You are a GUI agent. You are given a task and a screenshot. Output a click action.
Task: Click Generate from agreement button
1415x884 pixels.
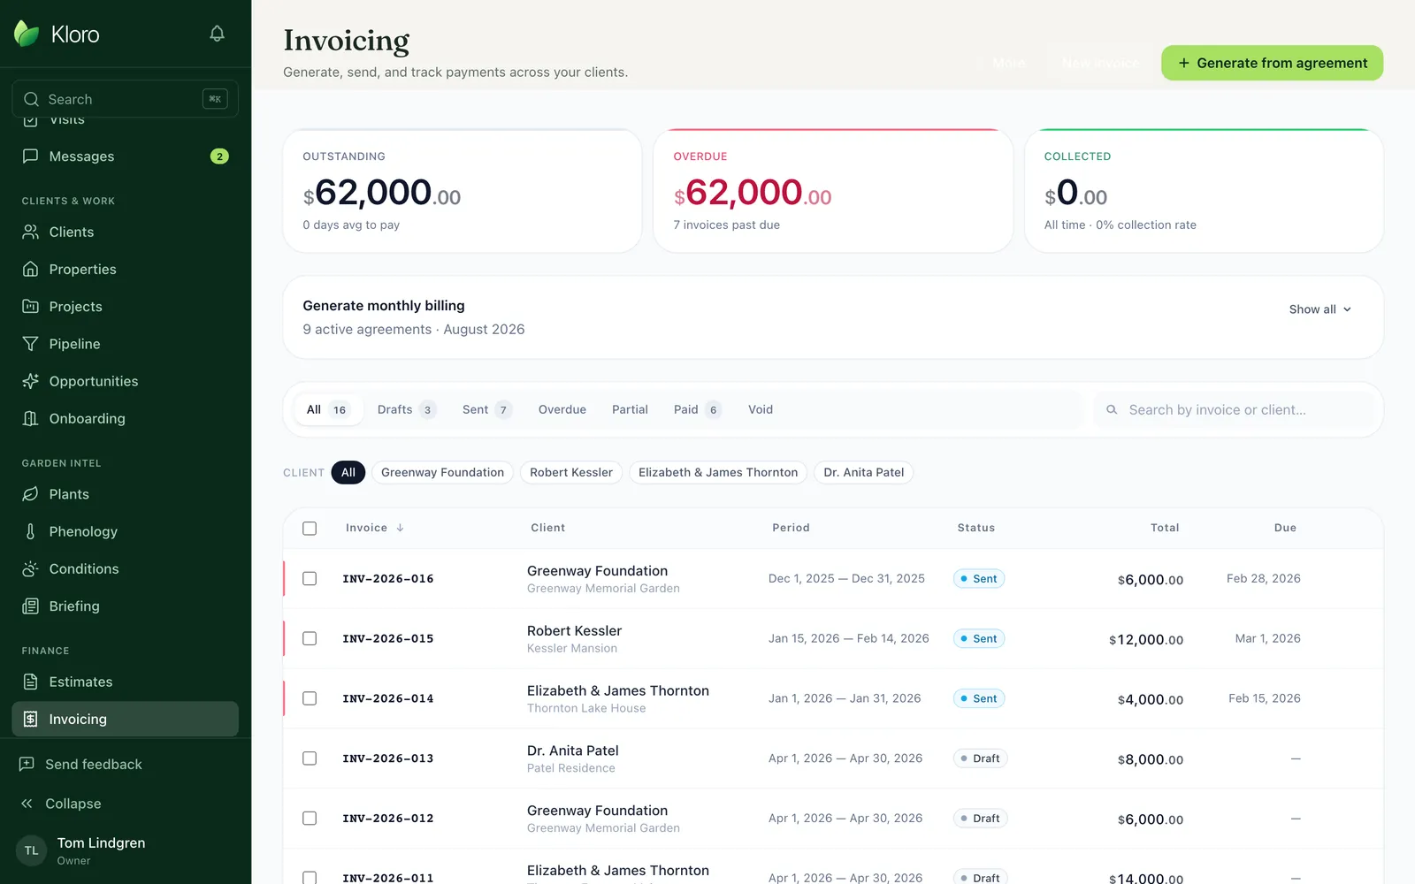(x=1272, y=63)
